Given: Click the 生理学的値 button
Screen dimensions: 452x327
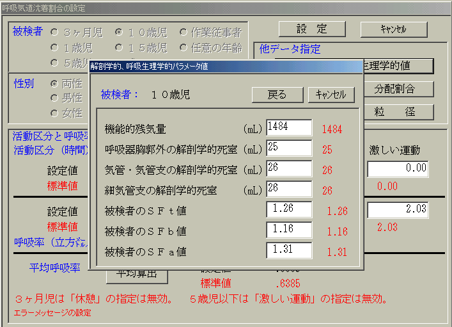Looking at the screenshot, I should pyautogui.click(x=396, y=65).
